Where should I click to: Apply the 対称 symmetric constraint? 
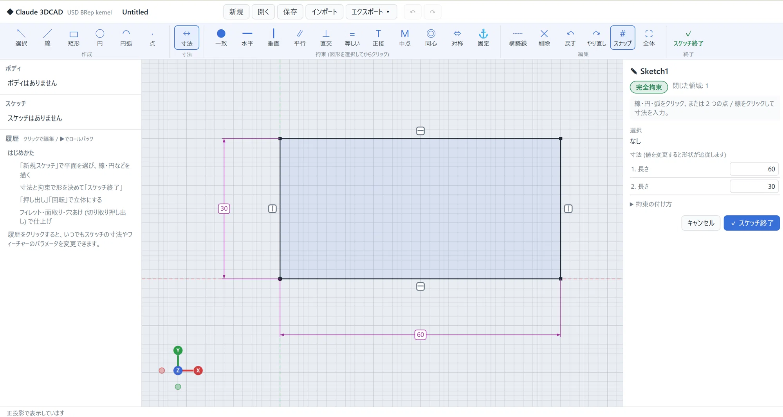(x=457, y=38)
